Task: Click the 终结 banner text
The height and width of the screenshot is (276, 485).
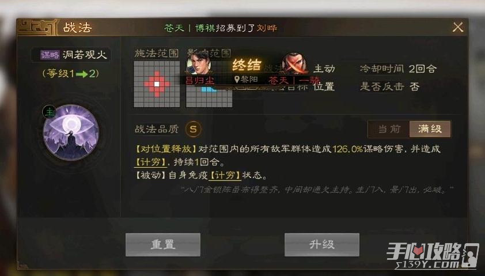Action: pos(247,65)
